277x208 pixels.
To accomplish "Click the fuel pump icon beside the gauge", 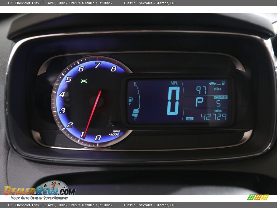I will pyautogui.click(x=131, y=99).
